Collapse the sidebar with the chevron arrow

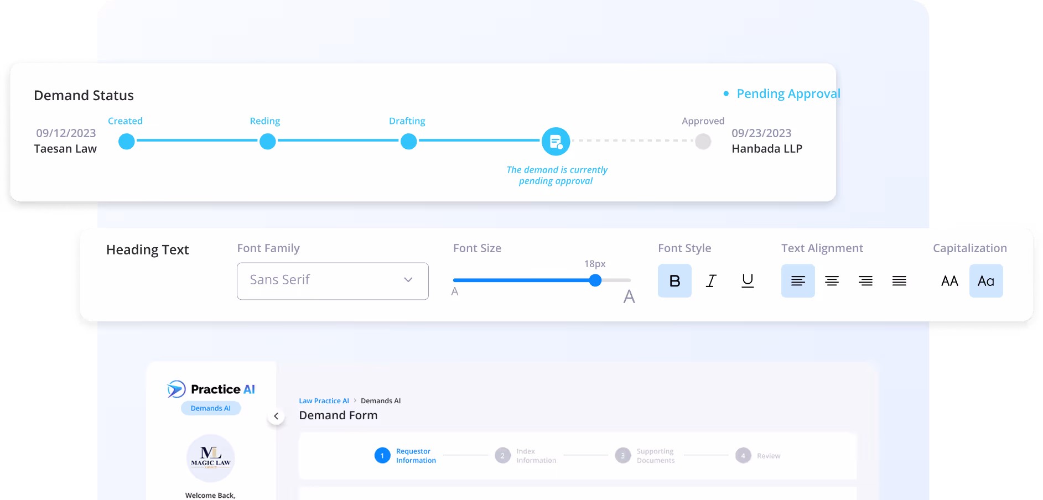click(276, 416)
